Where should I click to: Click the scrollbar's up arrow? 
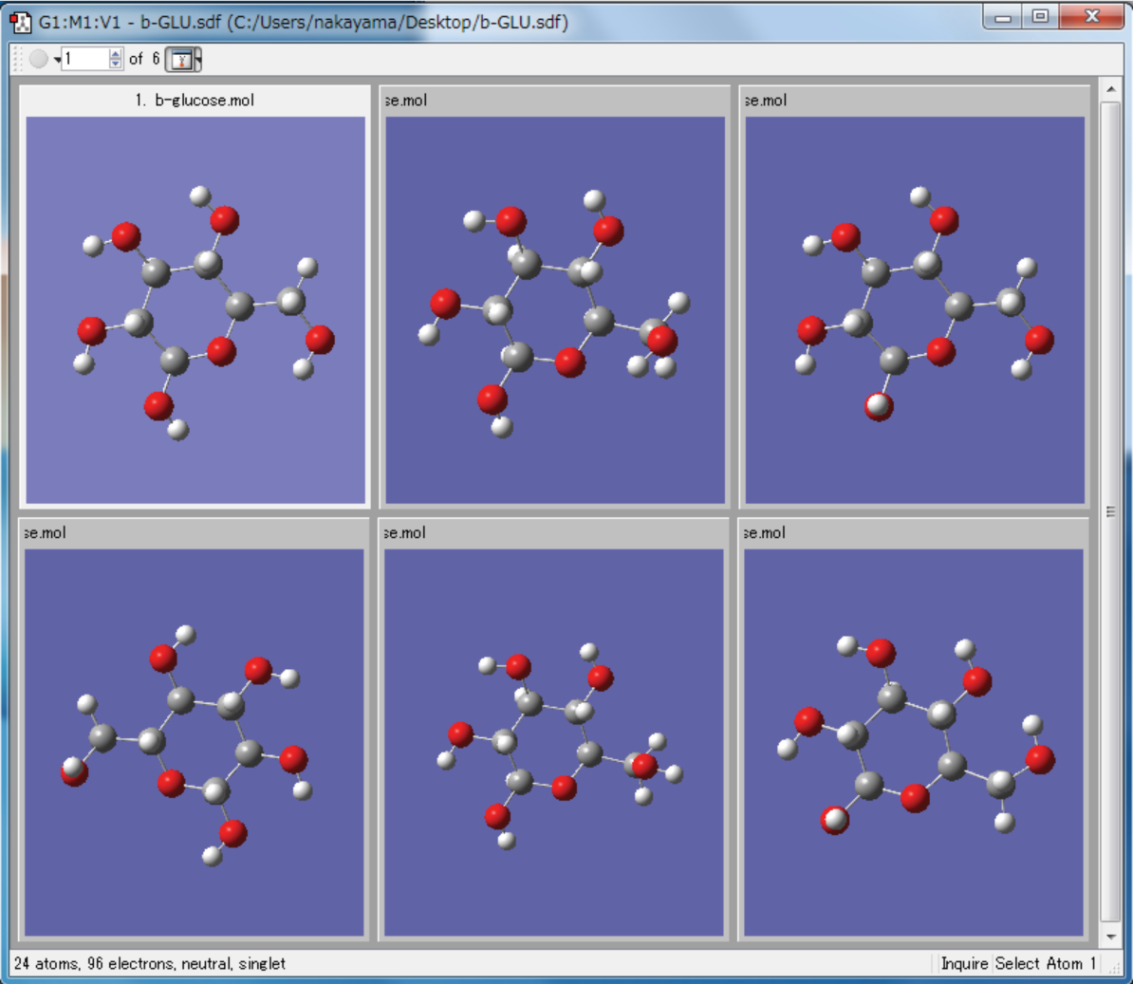click(x=1110, y=89)
